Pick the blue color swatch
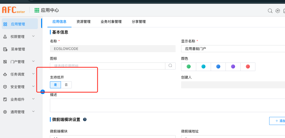 tap(218, 66)
